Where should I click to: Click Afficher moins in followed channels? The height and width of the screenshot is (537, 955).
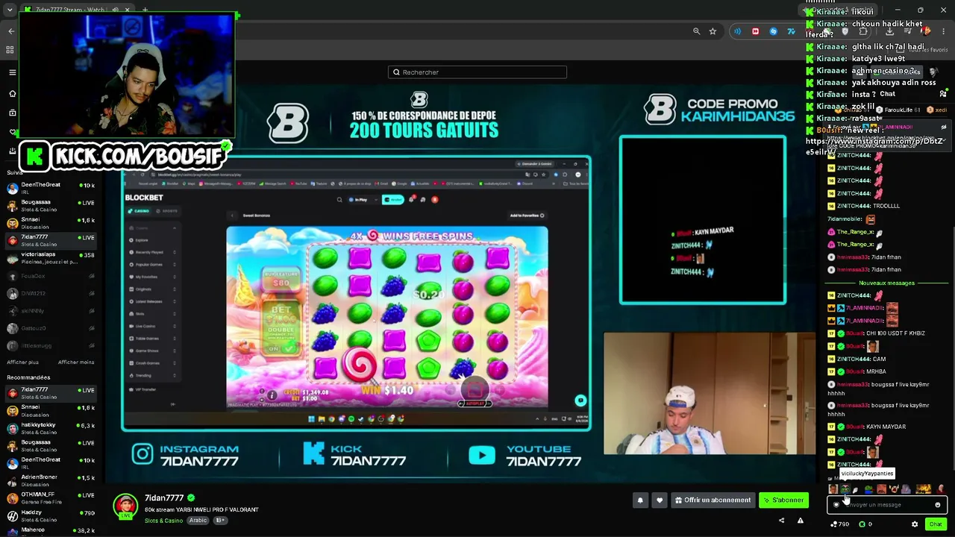pos(76,362)
